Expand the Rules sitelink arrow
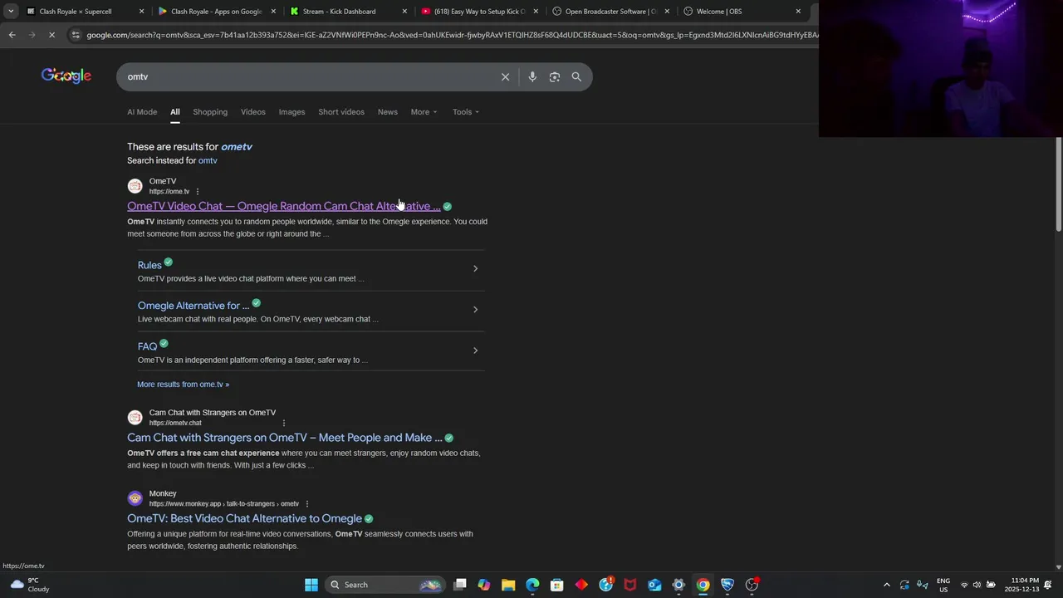The width and height of the screenshot is (1063, 598). pyautogui.click(x=475, y=268)
